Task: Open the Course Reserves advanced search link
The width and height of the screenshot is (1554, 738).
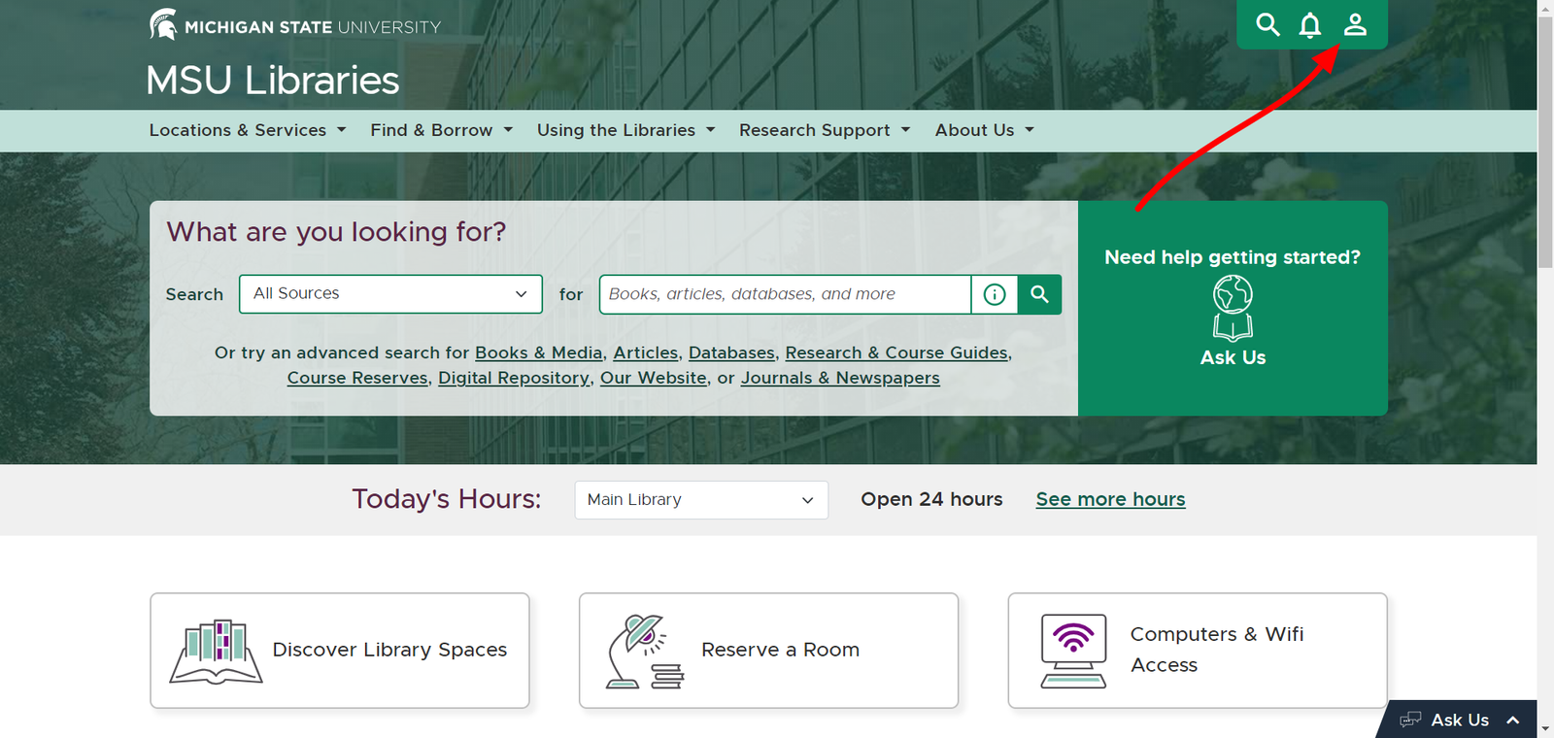Action: pyautogui.click(x=357, y=378)
